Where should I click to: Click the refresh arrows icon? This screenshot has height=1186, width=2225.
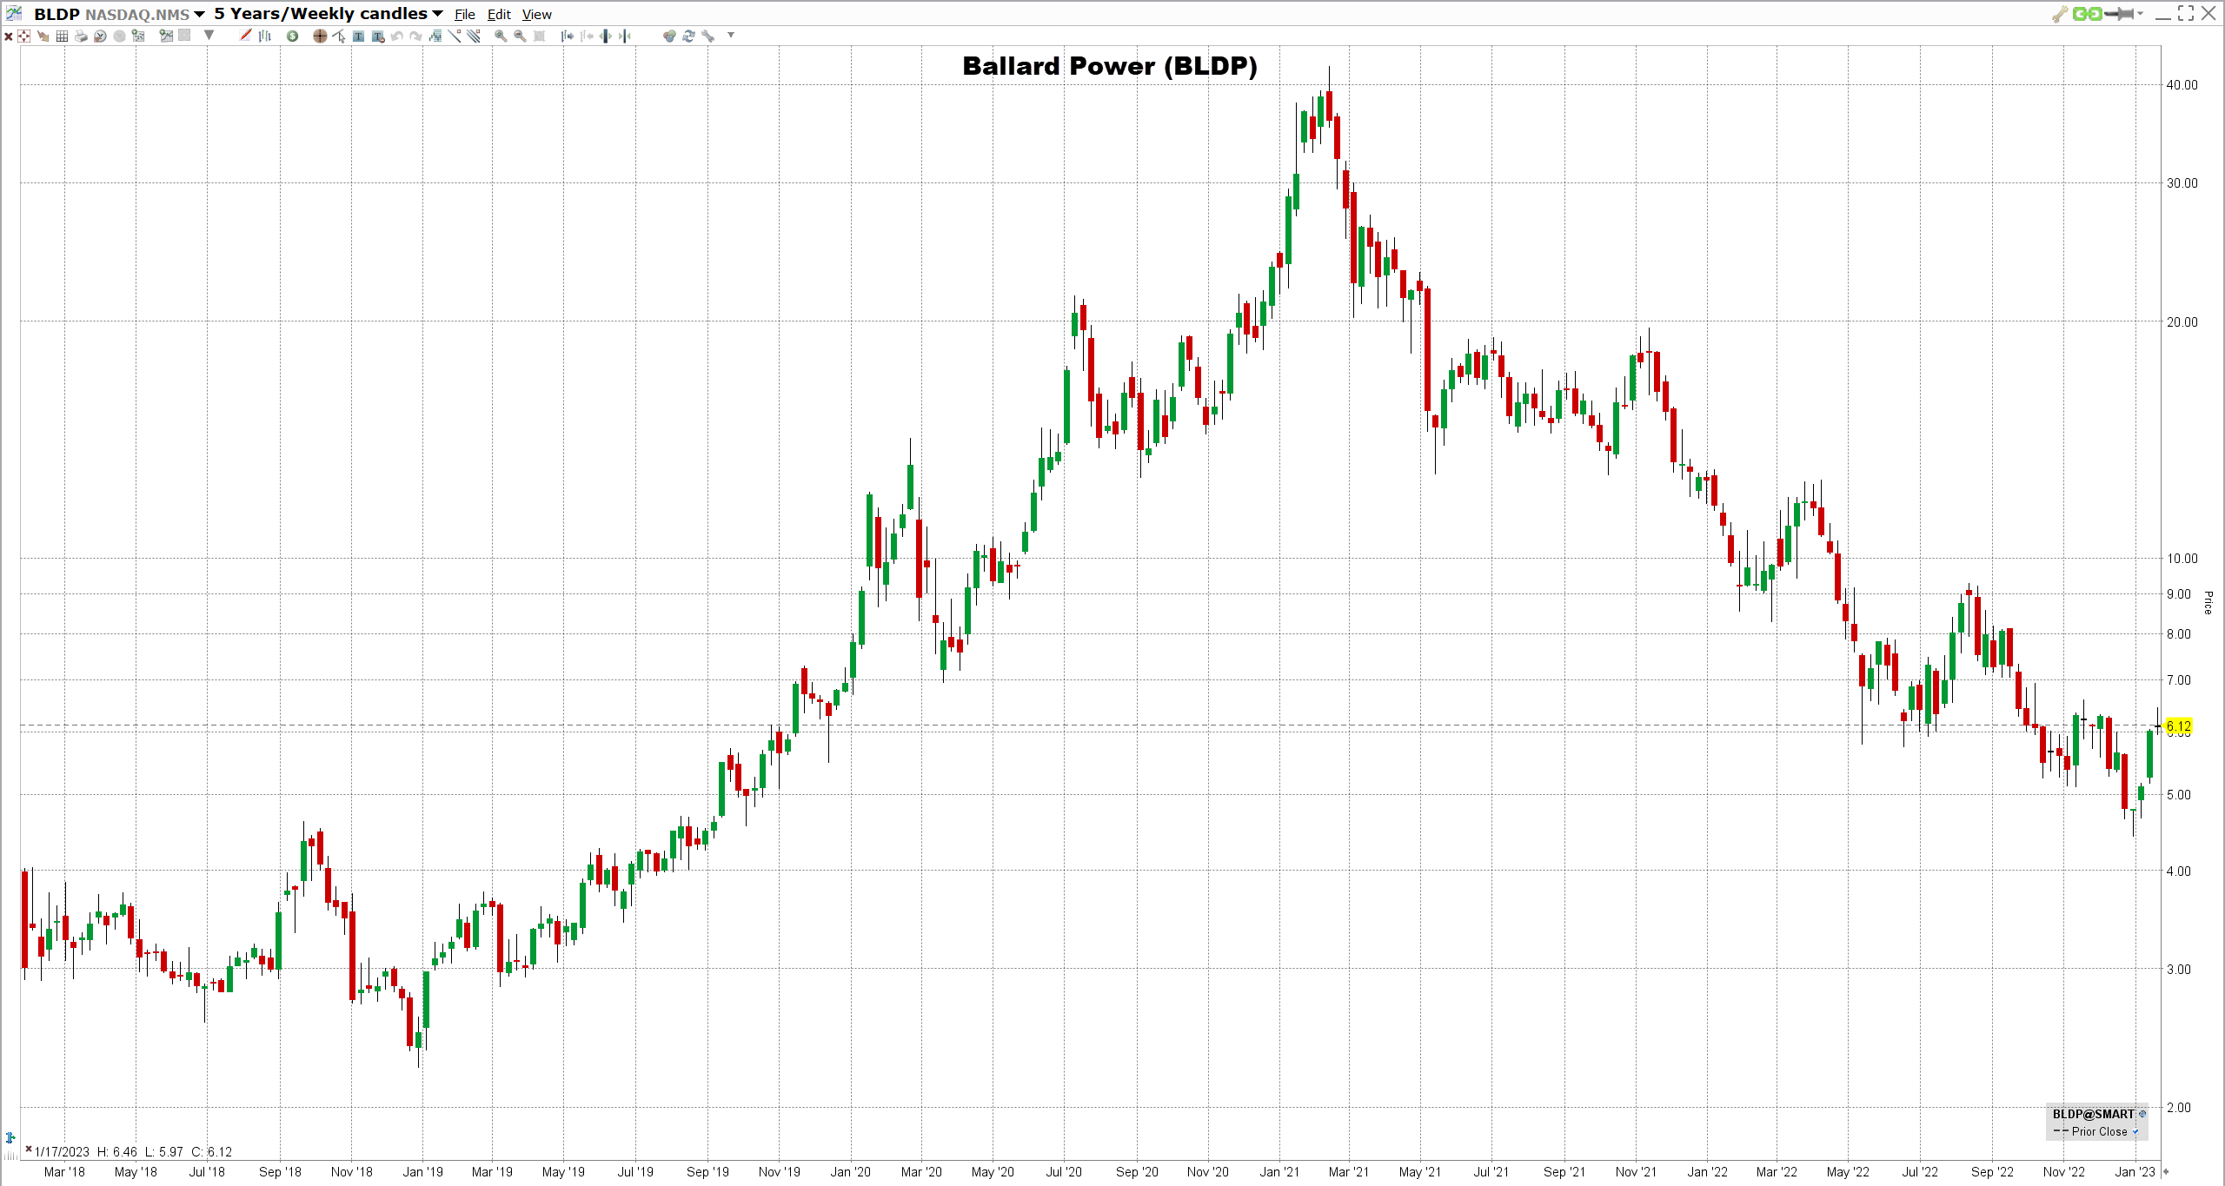[688, 36]
